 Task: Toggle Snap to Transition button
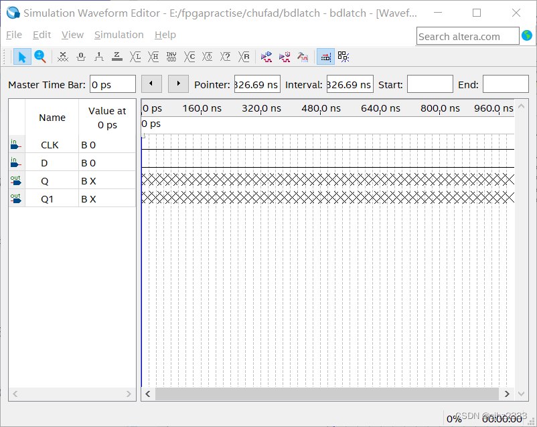tap(343, 57)
